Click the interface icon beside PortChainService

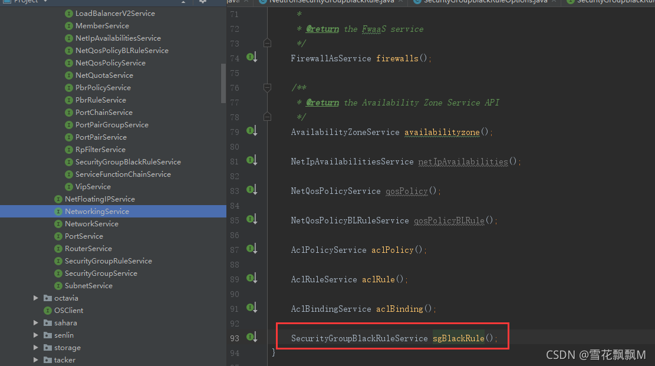click(69, 113)
